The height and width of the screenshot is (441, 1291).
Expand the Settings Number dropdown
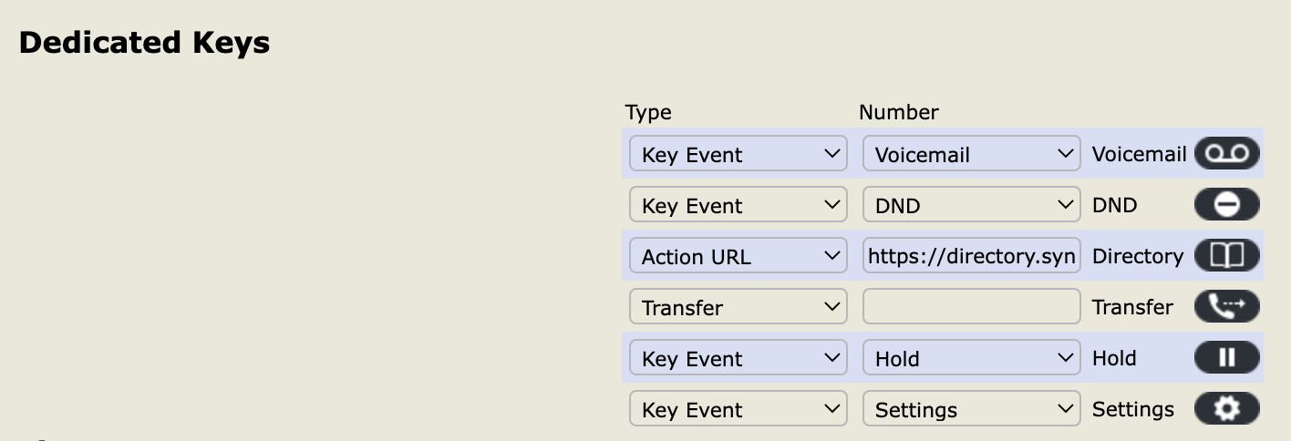pyautogui.click(x=971, y=410)
